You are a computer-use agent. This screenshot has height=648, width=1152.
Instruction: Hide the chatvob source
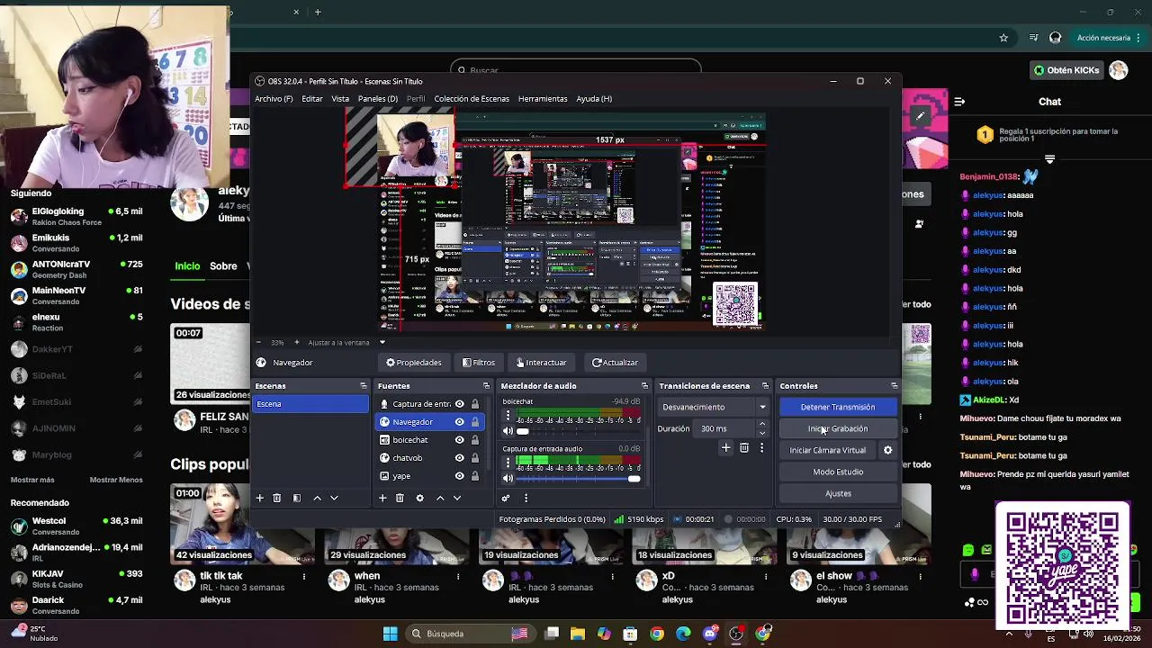pos(460,458)
